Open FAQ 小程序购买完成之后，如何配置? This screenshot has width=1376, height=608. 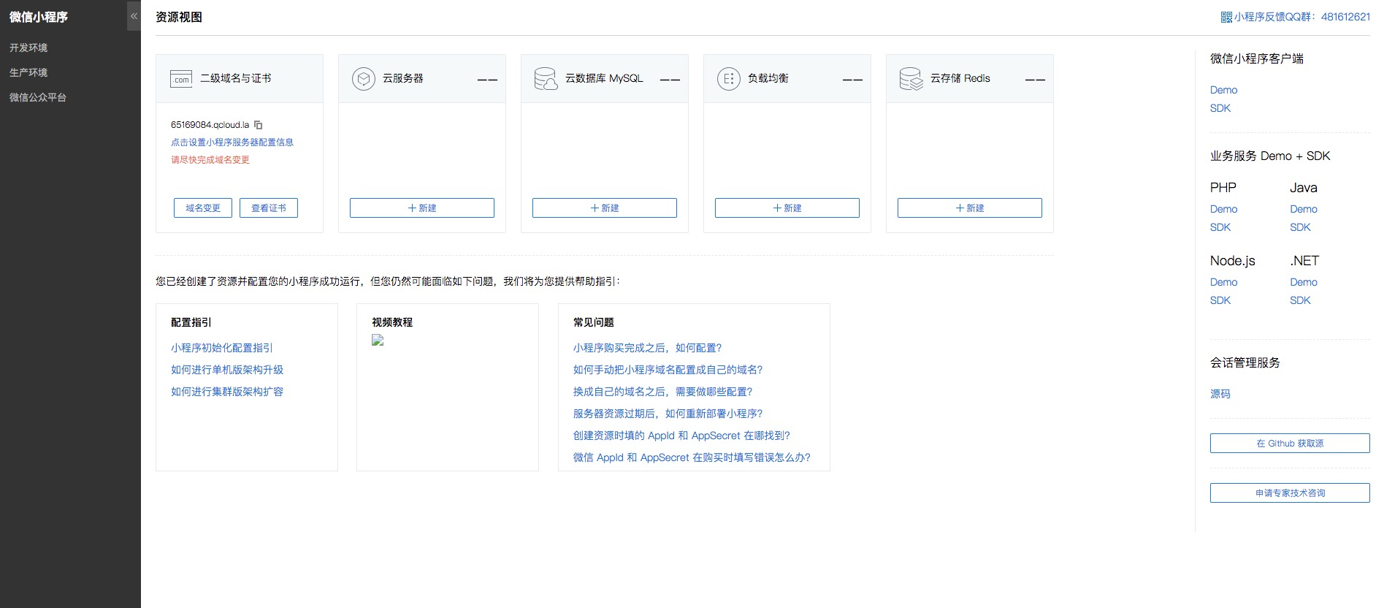pyautogui.click(x=648, y=348)
